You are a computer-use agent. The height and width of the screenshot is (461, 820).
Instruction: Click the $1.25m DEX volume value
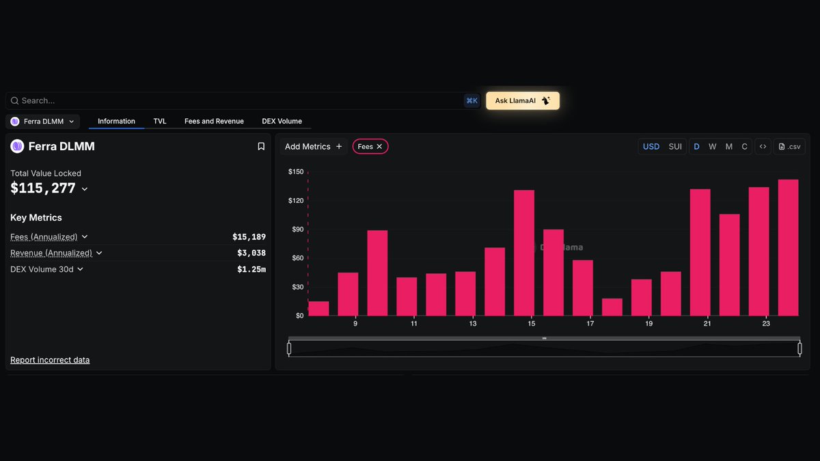coord(251,269)
